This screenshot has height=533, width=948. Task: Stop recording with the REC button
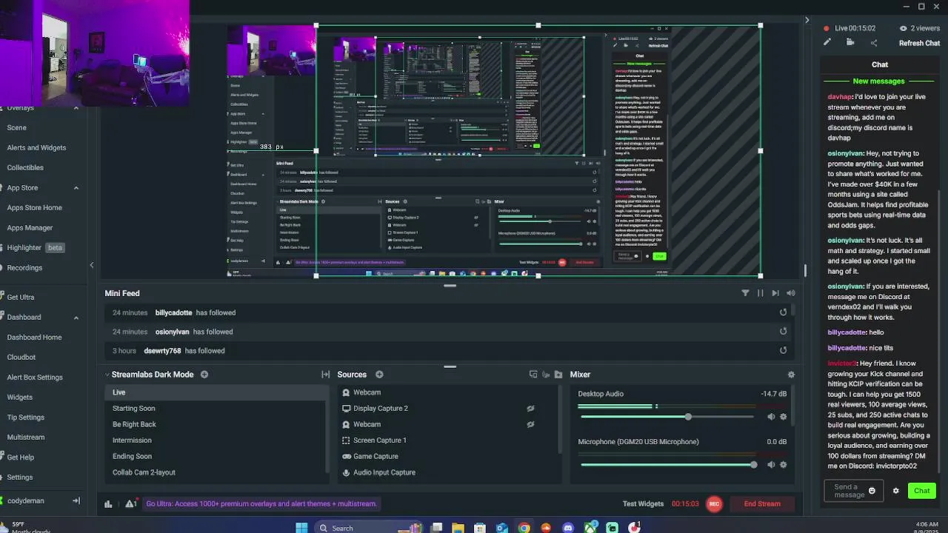pyautogui.click(x=714, y=504)
